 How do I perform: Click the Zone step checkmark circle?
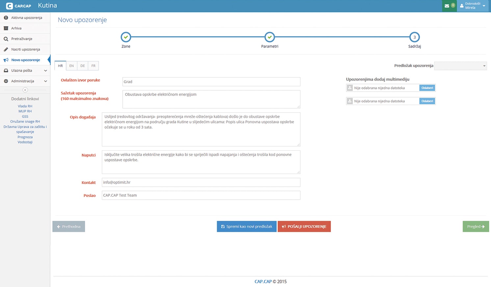[x=126, y=37]
